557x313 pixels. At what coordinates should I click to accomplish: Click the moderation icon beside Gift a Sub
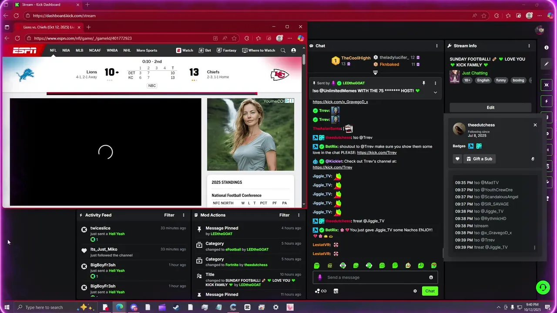click(x=533, y=159)
